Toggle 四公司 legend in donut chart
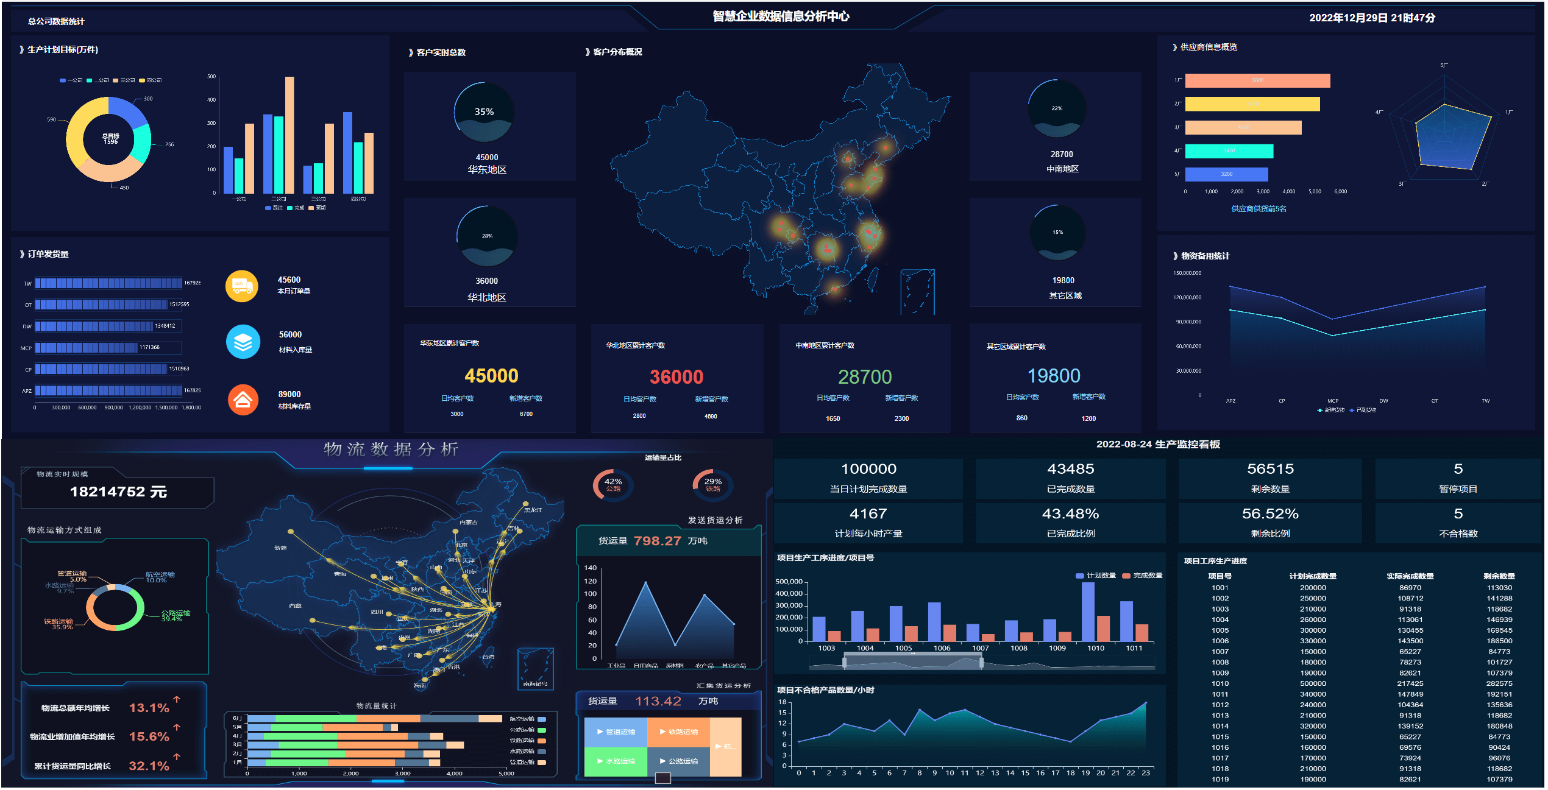This screenshot has width=1548, height=790. (151, 80)
